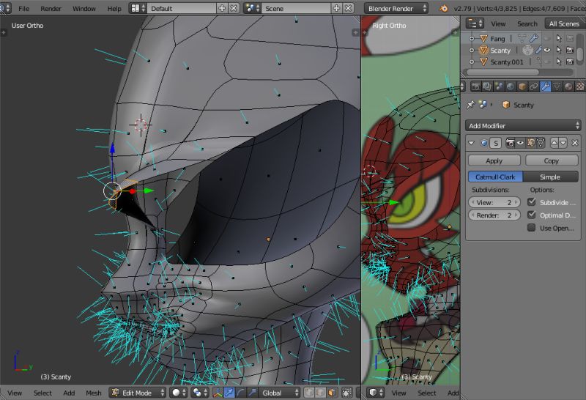The image size is (586, 400).
Task: Click Fang's modifier wrench icon in outliner
Action: (x=533, y=38)
